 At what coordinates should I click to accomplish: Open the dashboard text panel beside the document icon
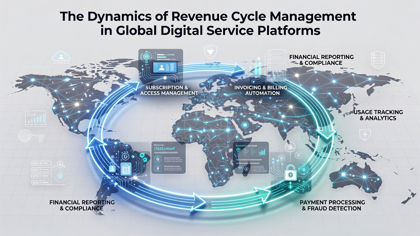pos(168,157)
